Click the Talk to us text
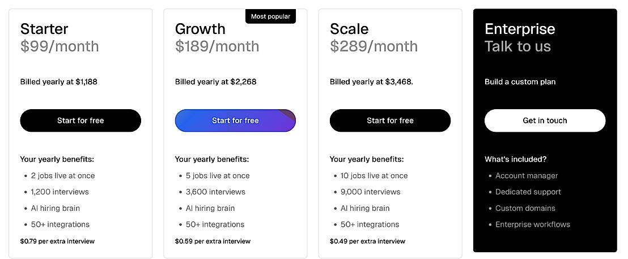The width and height of the screenshot is (628, 259). click(517, 46)
